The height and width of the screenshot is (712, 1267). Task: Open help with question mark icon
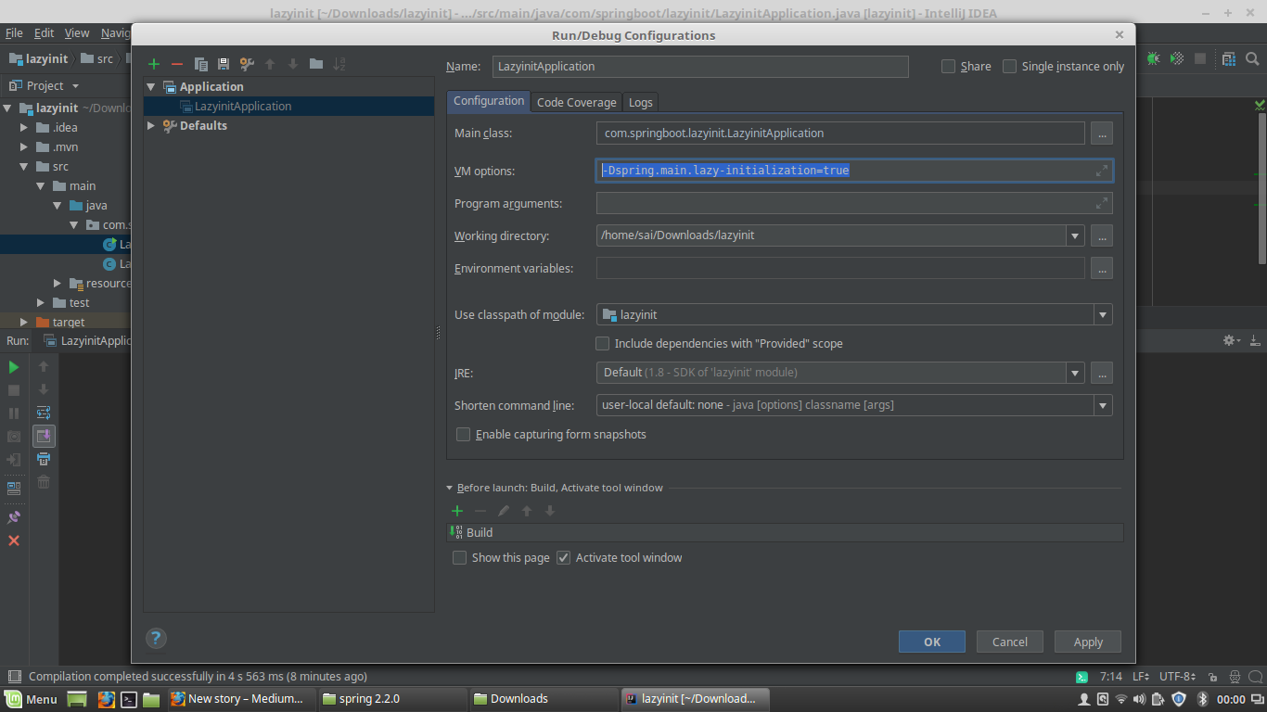(x=156, y=638)
